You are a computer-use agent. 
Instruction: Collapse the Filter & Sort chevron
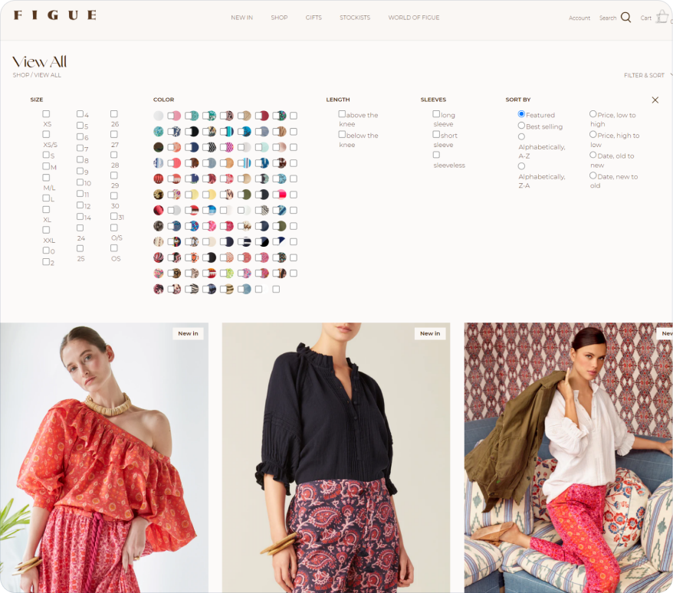[670, 75]
